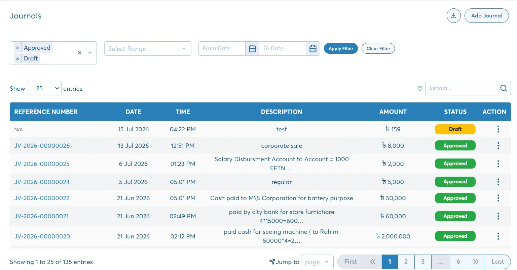Click the pagination ellipsis
Screen dimensions: 517x270
tap(440, 262)
